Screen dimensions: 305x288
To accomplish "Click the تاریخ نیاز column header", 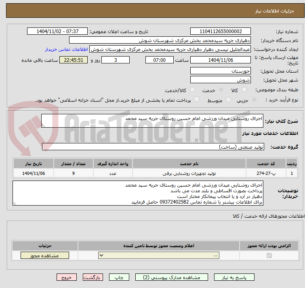I will click(34, 164).
